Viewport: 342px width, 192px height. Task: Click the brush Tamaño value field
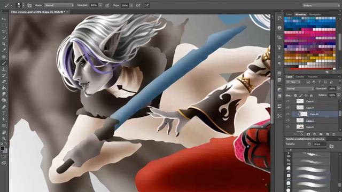[320, 144]
